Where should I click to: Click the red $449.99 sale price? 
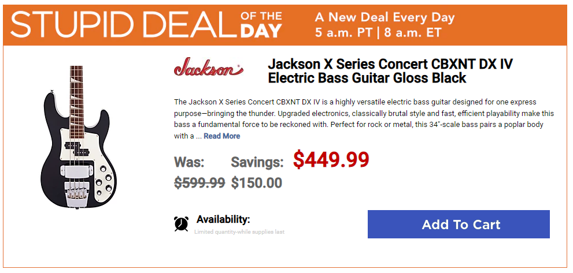point(331,159)
